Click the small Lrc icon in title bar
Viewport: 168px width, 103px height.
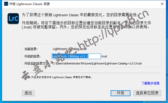coord(6,4)
